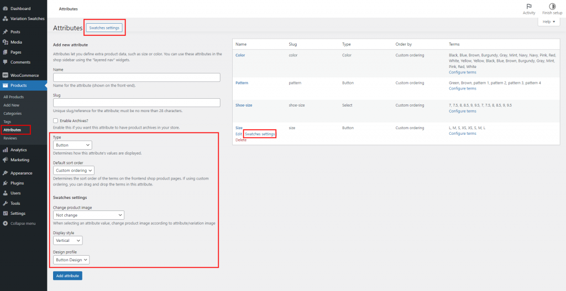Open Design profile dropdown
This screenshot has width=566, height=291.
[x=71, y=260]
